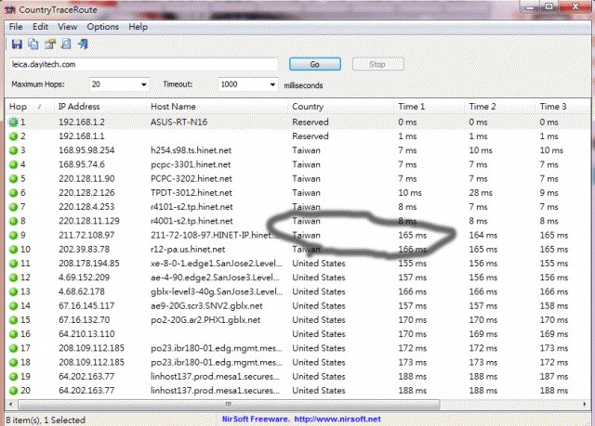Select the gblx-level3-40g.SanJose3 host

217,292
